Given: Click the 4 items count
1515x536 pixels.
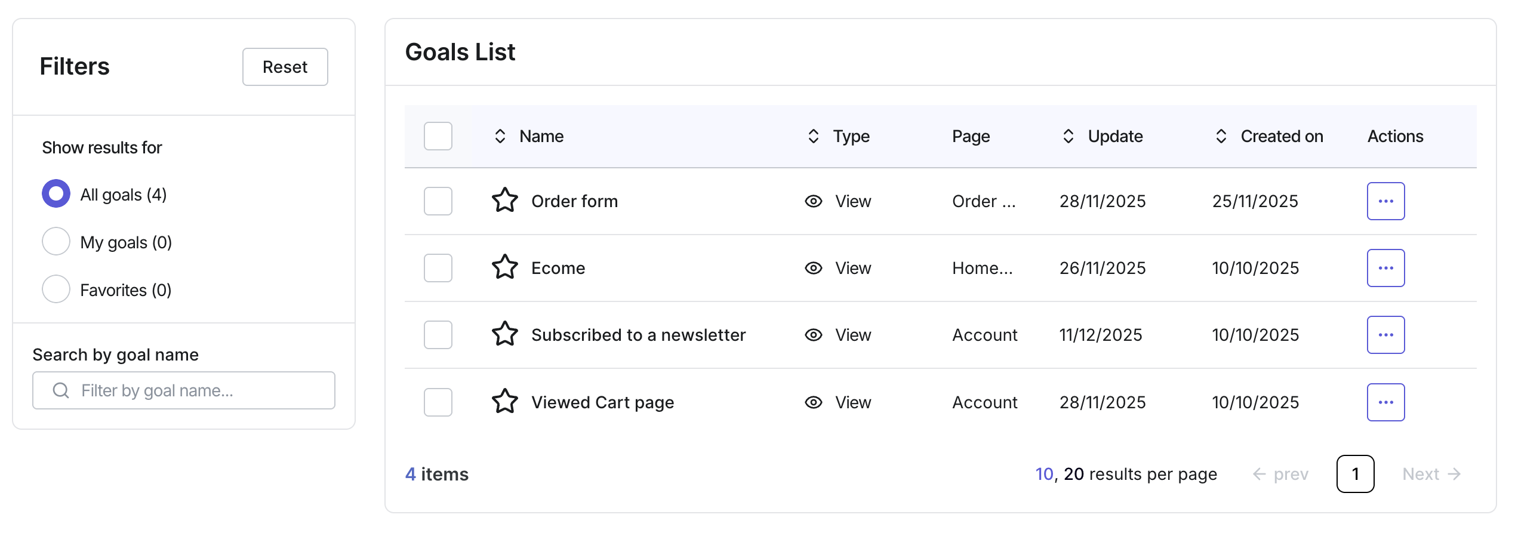Looking at the screenshot, I should coord(436,474).
